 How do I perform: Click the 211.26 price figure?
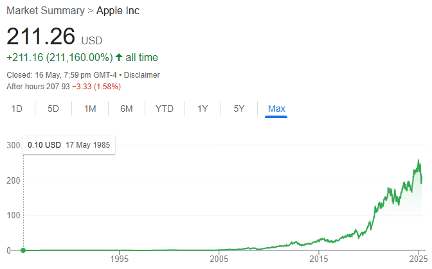40,36
